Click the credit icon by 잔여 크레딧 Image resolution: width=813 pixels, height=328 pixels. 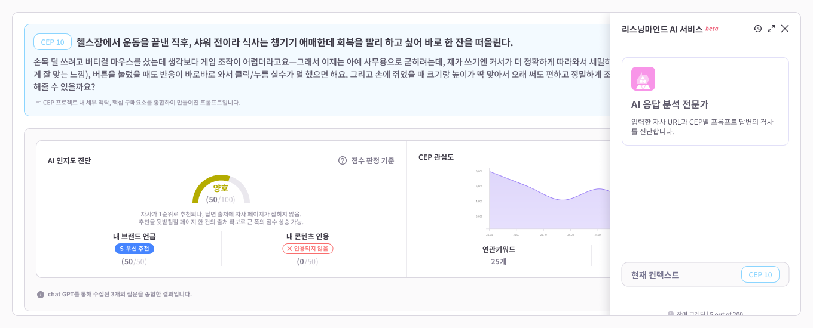pyautogui.click(x=671, y=314)
